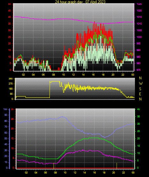The height and width of the screenshot is (177, 149).
Task: Click the green temperature axis label "30" in bottom chart
Action: pos(138,124)
